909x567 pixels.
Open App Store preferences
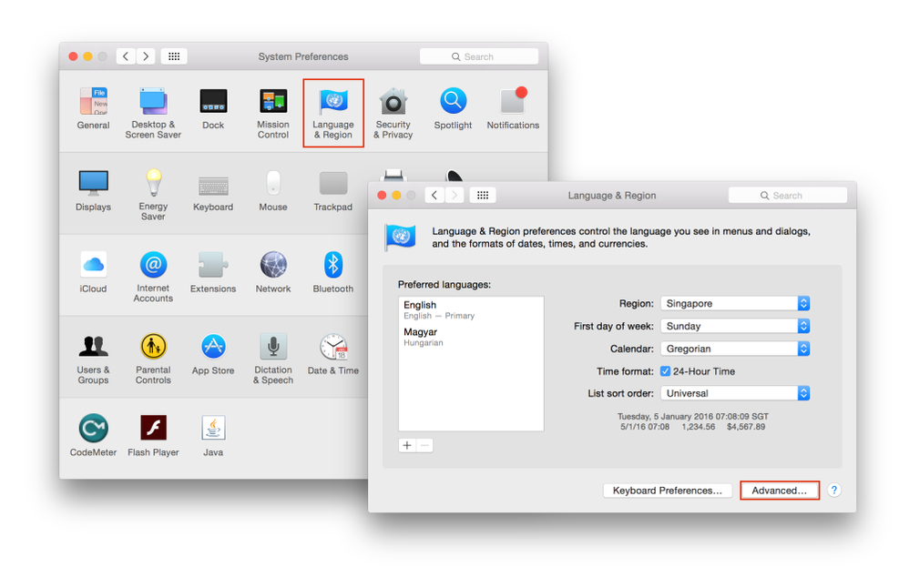[213, 354]
